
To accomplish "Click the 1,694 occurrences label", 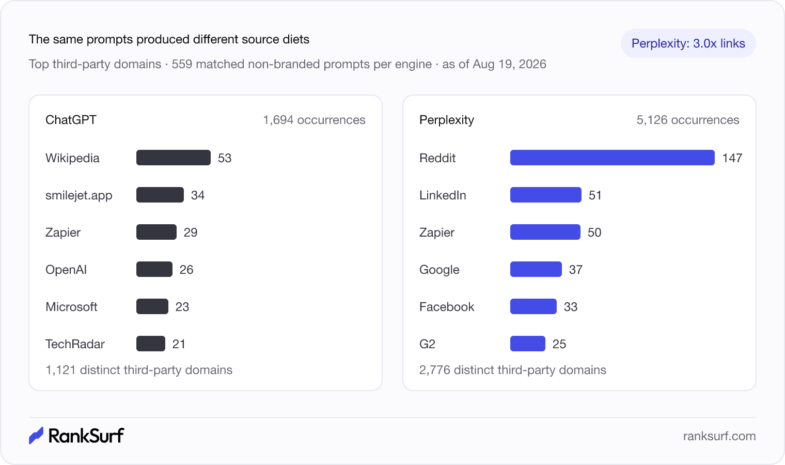I will click(x=314, y=120).
